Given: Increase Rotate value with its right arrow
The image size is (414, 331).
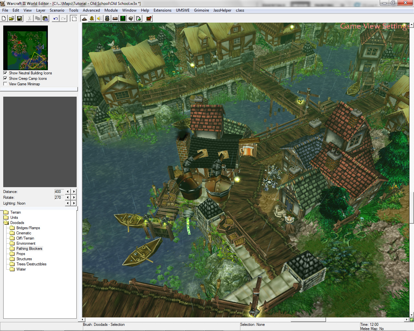Looking at the screenshot, I should [74, 197].
